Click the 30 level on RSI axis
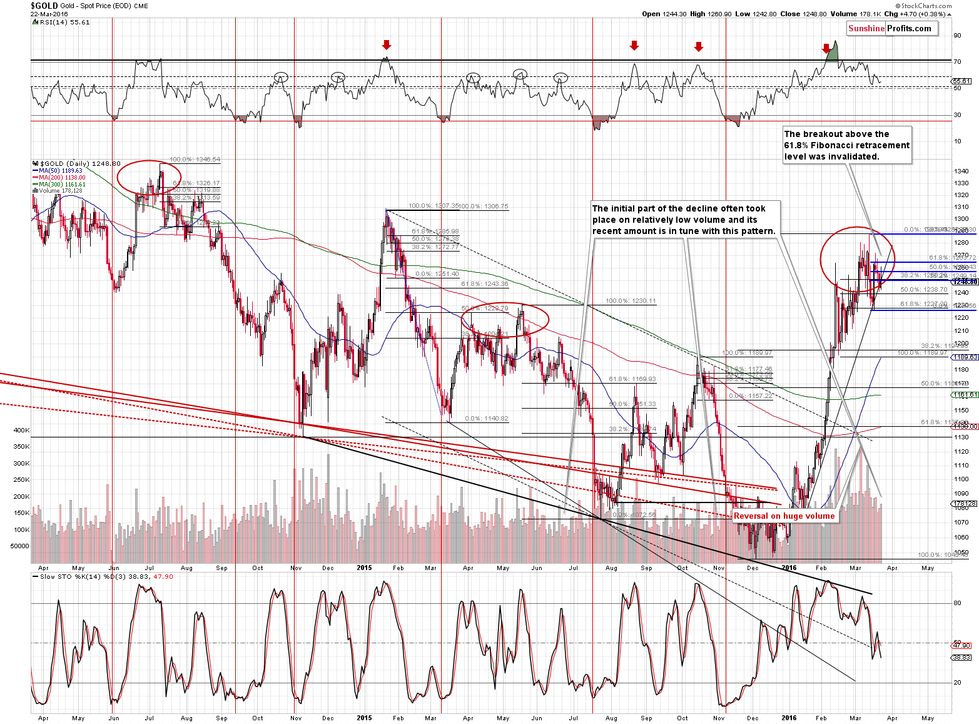Viewport: 979px width, 724px height. click(957, 115)
